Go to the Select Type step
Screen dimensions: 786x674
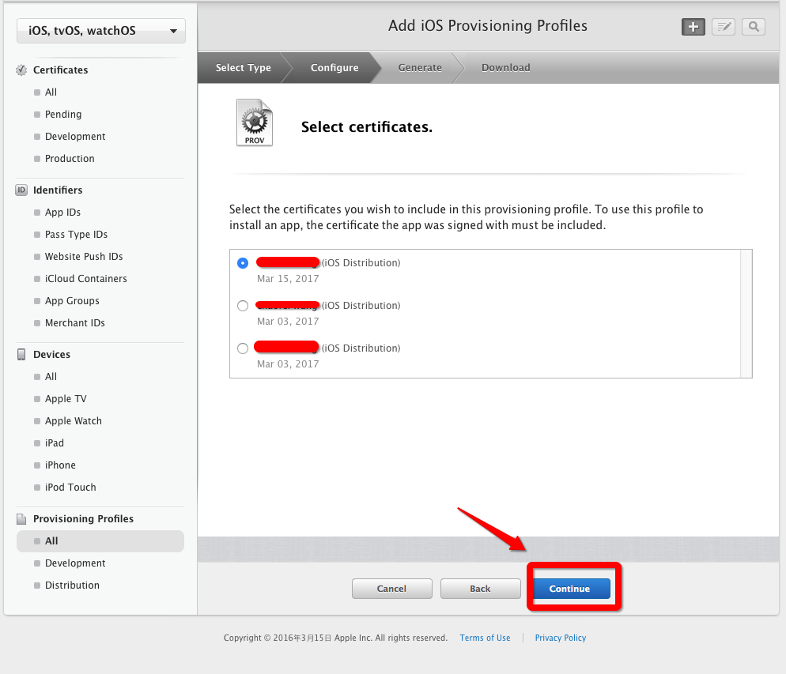point(243,68)
